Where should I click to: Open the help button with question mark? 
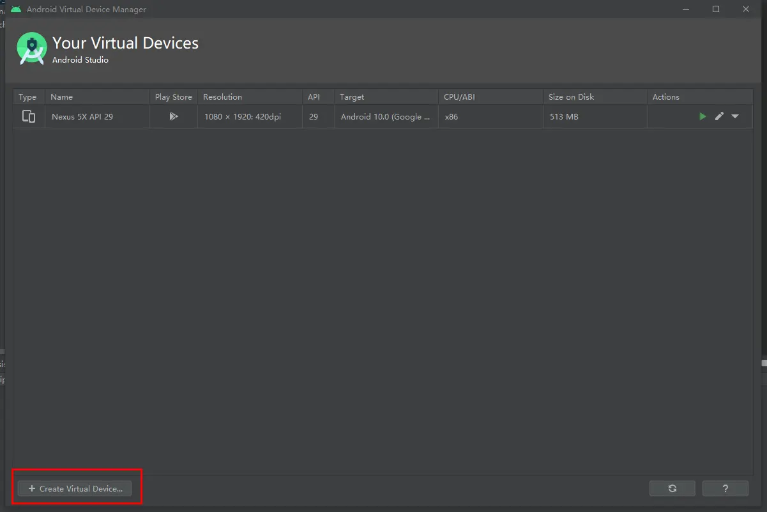(725, 488)
